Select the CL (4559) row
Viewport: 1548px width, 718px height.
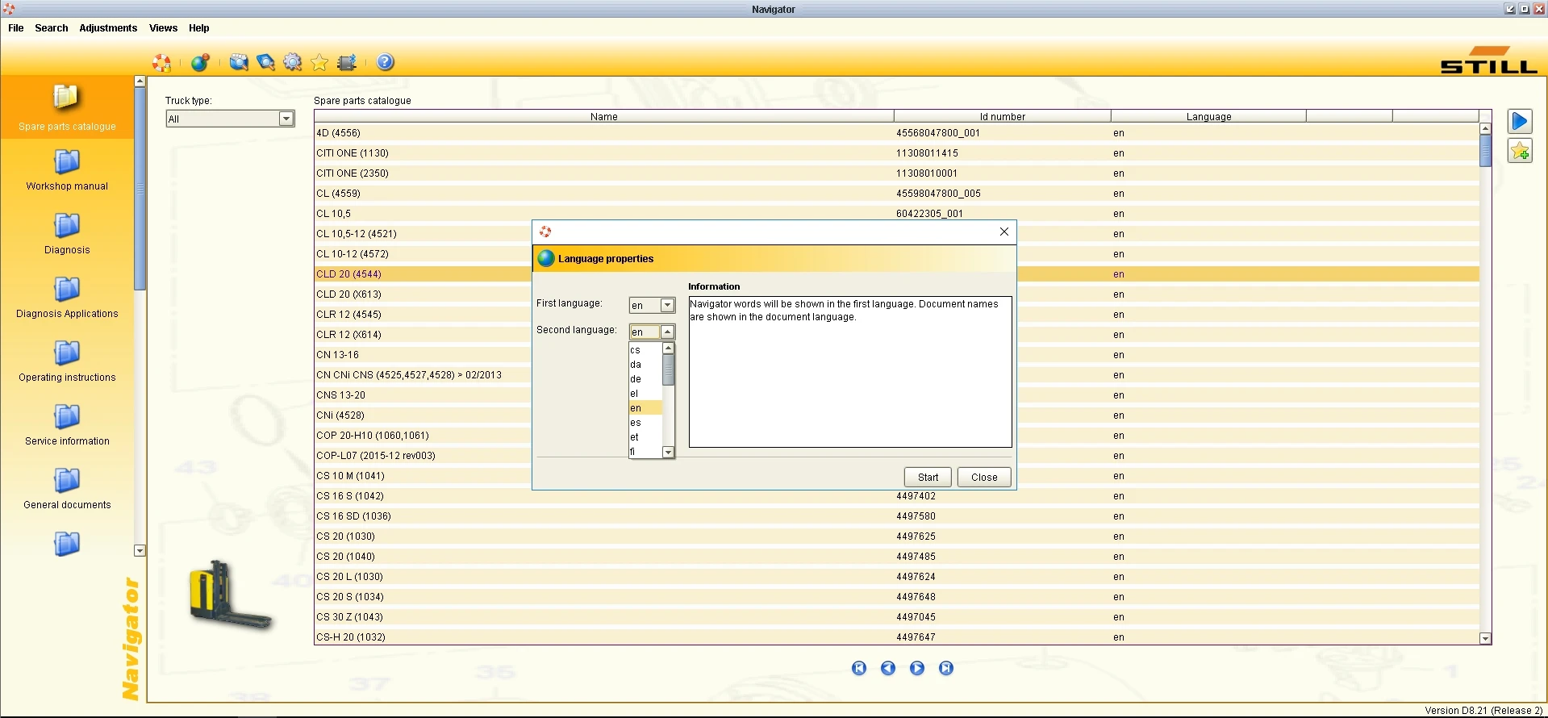pos(896,194)
